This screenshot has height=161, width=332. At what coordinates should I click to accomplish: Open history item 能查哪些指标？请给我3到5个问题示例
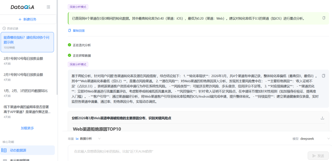click(27, 42)
